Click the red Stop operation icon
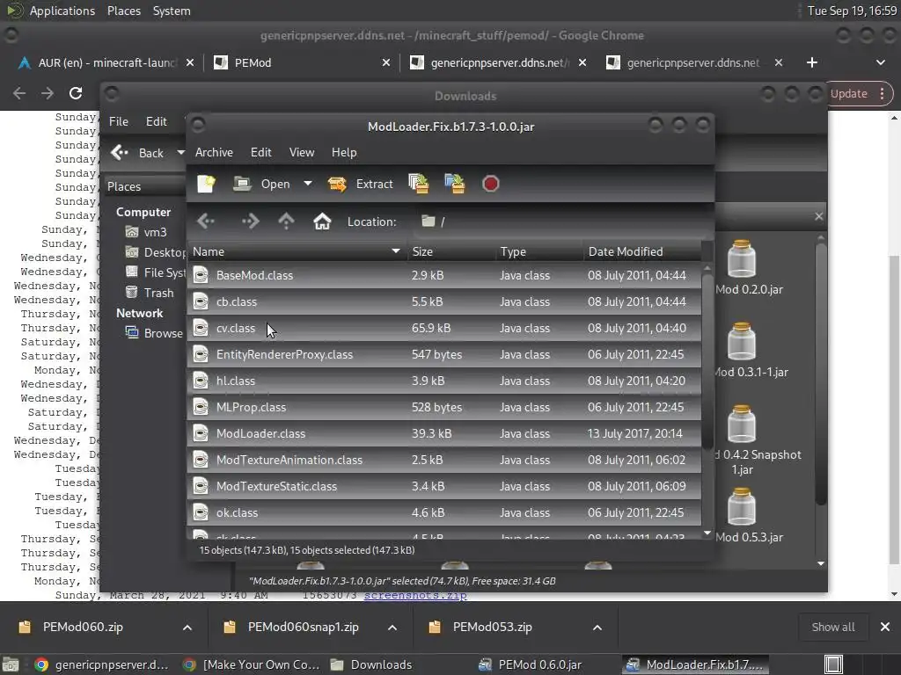901x675 pixels. click(490, 184)
